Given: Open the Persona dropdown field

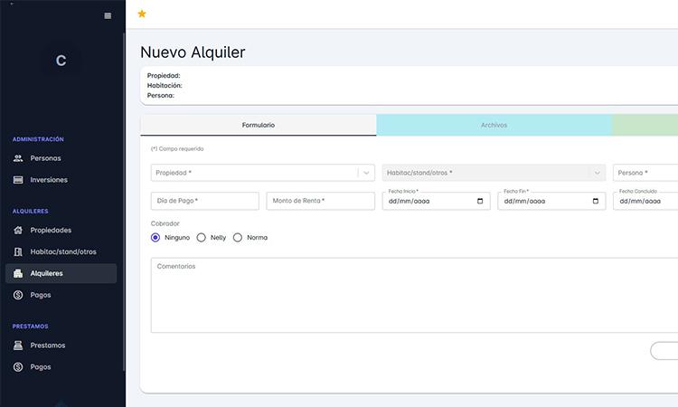Looking at the screenshot, I should 644,173.
